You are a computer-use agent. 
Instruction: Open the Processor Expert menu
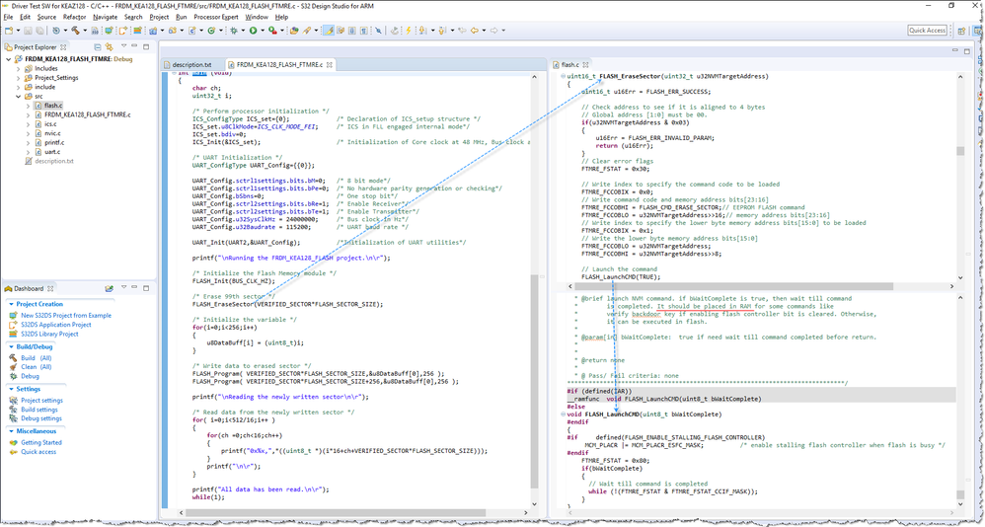(x=214, y=17)
